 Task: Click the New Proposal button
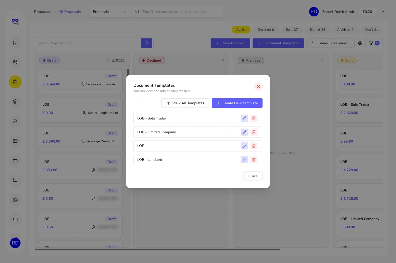(x=230, y=43)
